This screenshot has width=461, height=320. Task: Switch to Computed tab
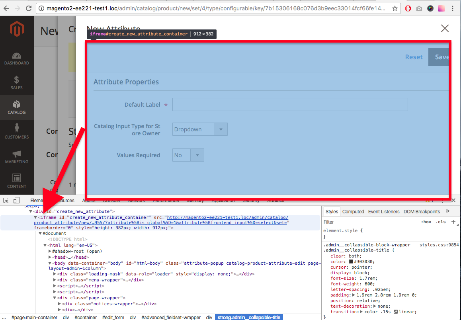click(353, 212)
